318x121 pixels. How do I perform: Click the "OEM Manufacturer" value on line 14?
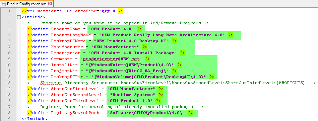(x=131, y=89)
